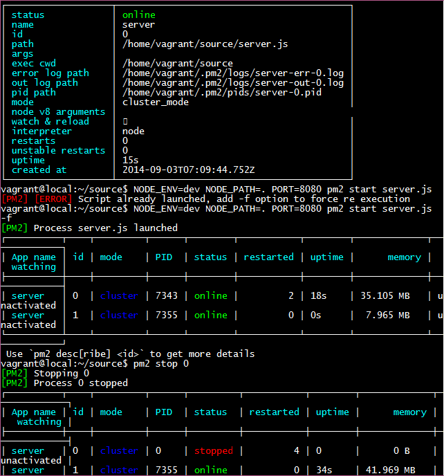
Task: Click 'PID' header in first table
Action: (164, 257)
